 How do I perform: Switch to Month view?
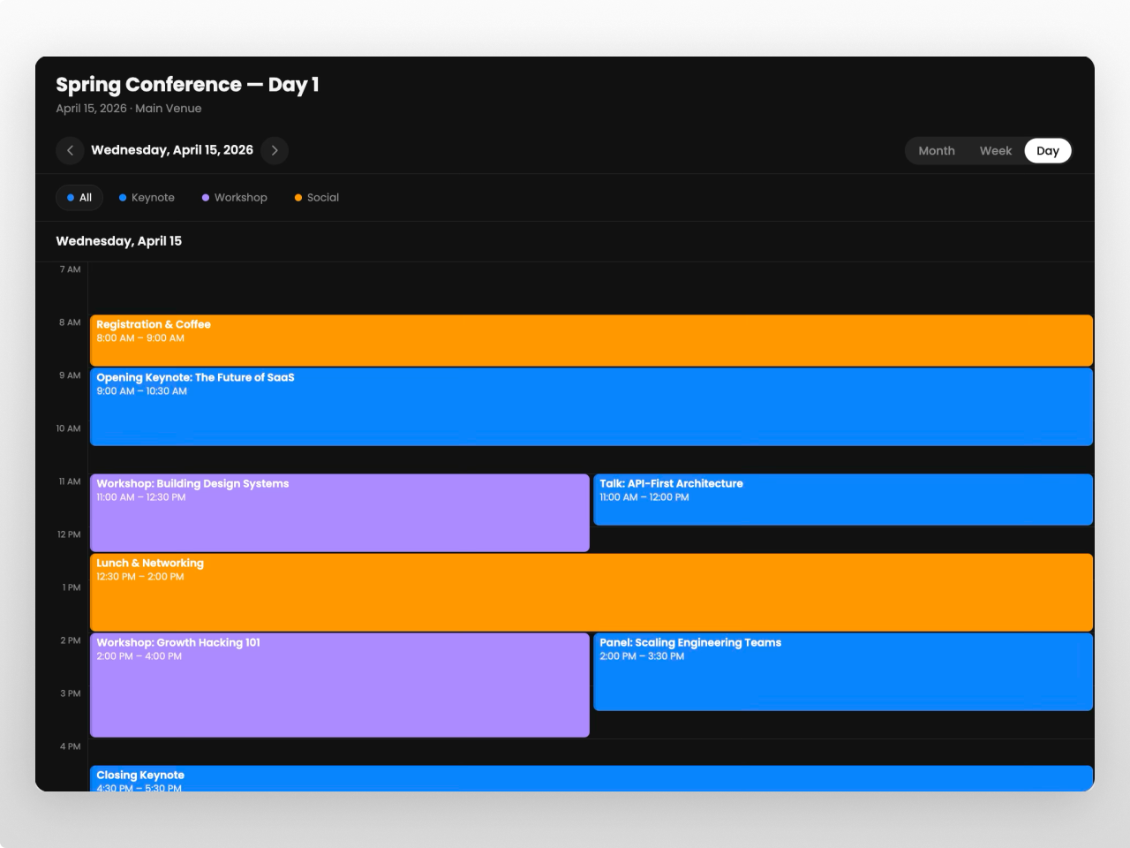(x=937, y=151)
